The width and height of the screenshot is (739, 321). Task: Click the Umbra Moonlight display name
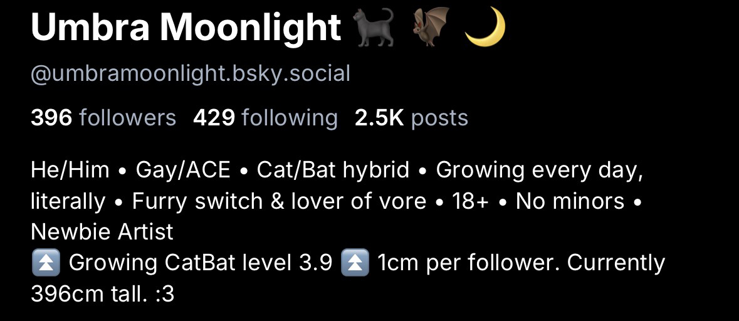pos(186,28)
